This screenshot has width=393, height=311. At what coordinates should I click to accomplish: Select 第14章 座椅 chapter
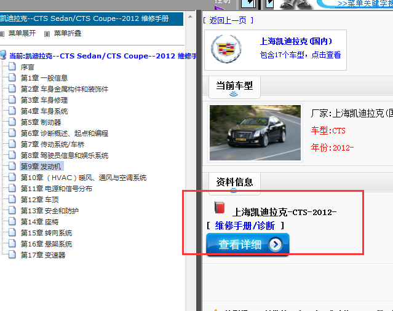(x=39, y=222)
